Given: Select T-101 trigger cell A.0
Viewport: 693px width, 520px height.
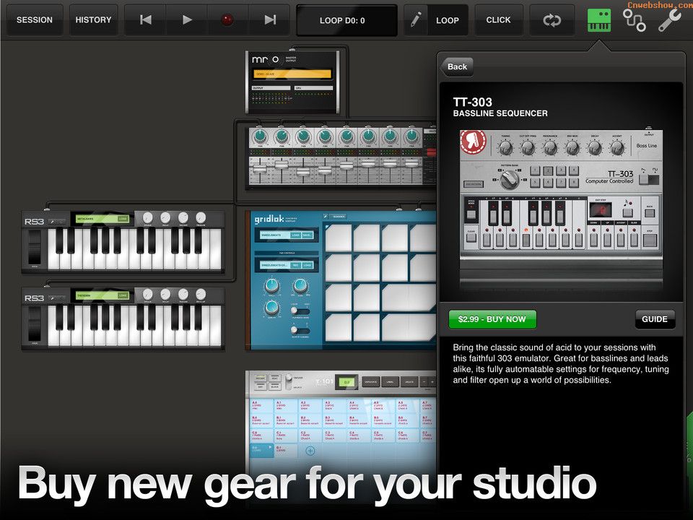Looking at the screenshot, I should pos(261,407).
